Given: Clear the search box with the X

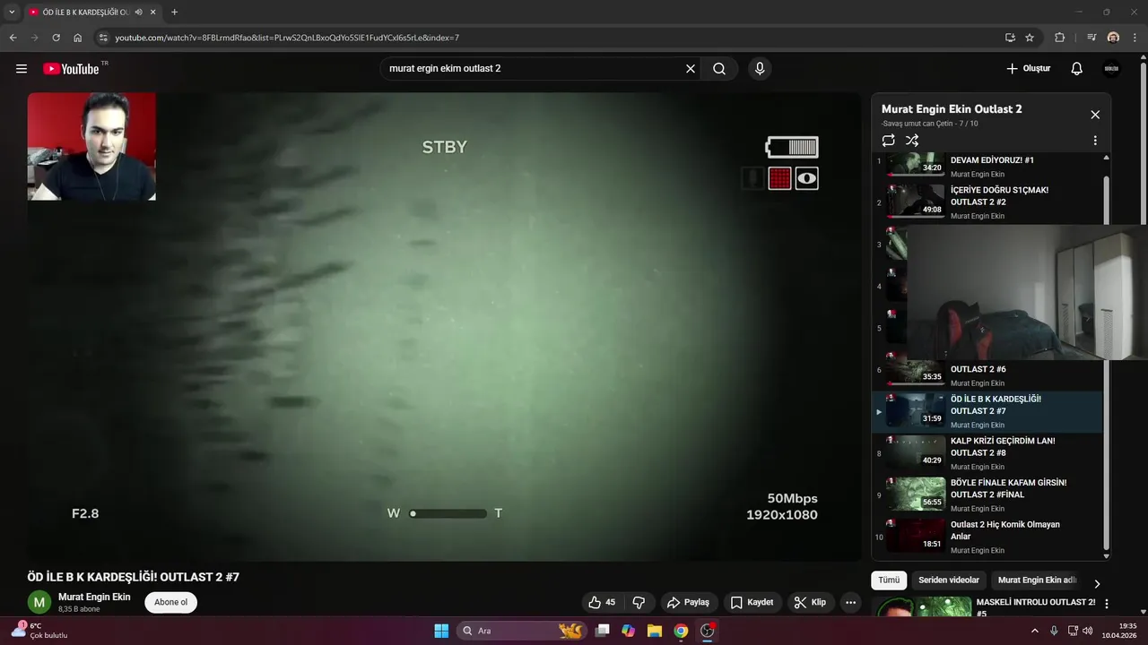Looking at the screenshot, I should tap(691, 69).
